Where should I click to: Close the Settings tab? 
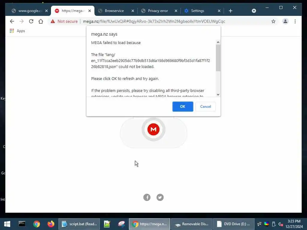tap(219, 11)
